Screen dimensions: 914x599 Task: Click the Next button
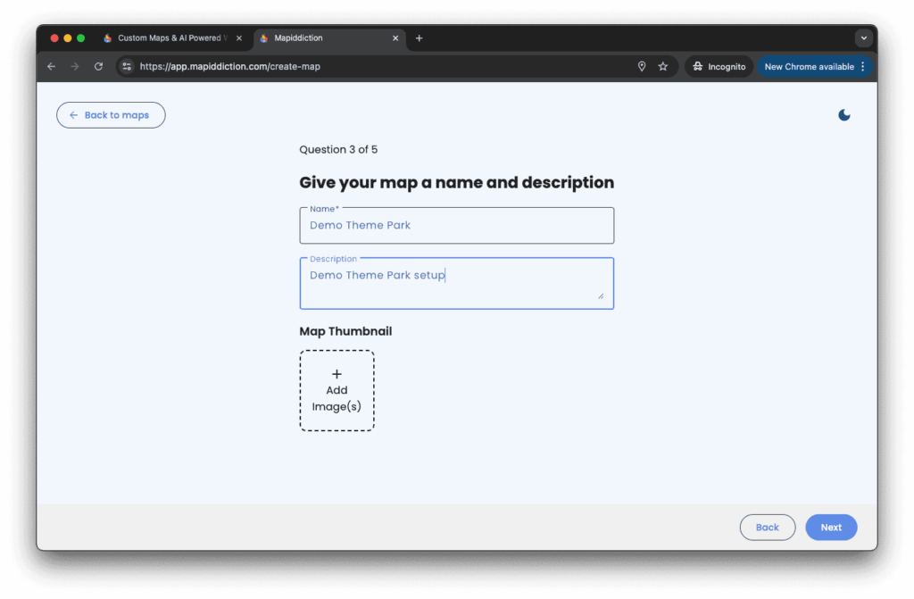[x=831, y=528]
